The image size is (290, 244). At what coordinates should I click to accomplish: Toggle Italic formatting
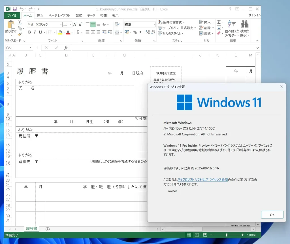click(35, 32)
